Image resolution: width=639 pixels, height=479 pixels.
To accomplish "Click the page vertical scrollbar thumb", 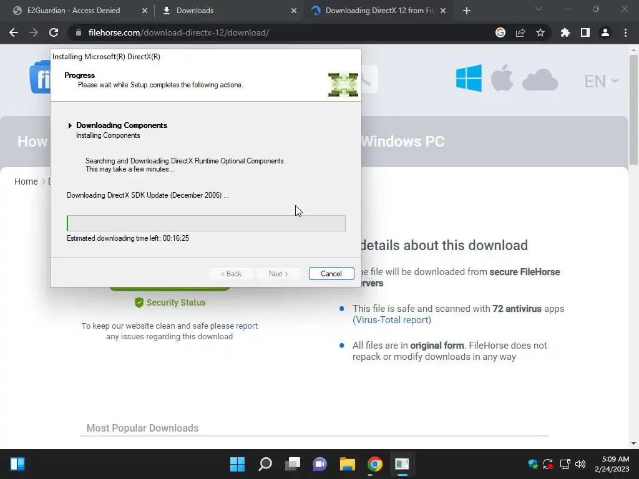I will (x=633, y=110).
